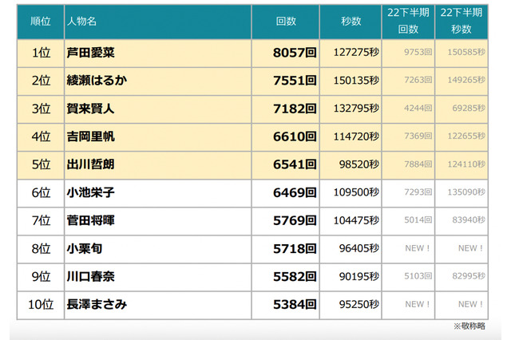
Task: Select the name 吉岡里帆
Action: coord(90,136)
